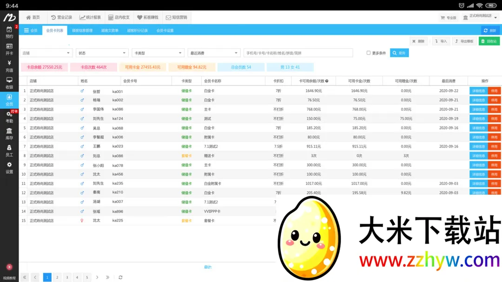Open the 充值 section from the sidebar
This screenshot has height=282, width=502.
[x=9, y=66]
